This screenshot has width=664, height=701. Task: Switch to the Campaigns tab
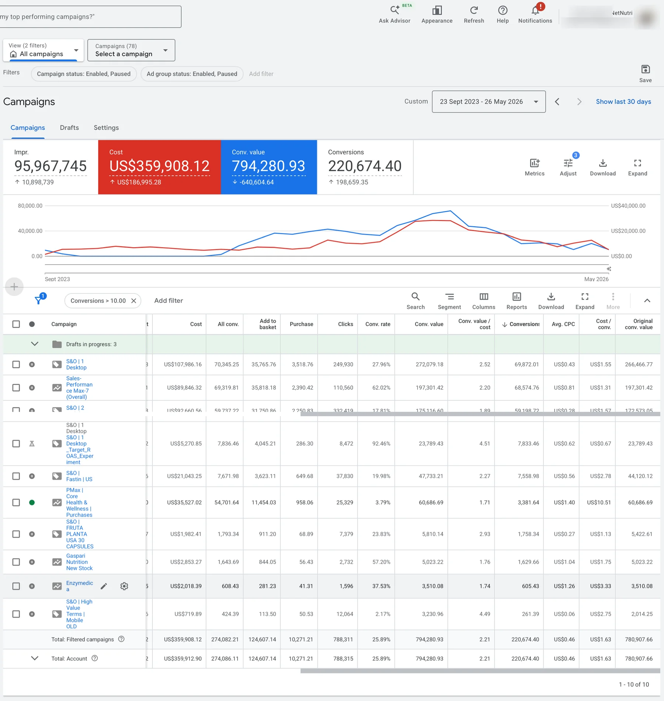(28, 128)
